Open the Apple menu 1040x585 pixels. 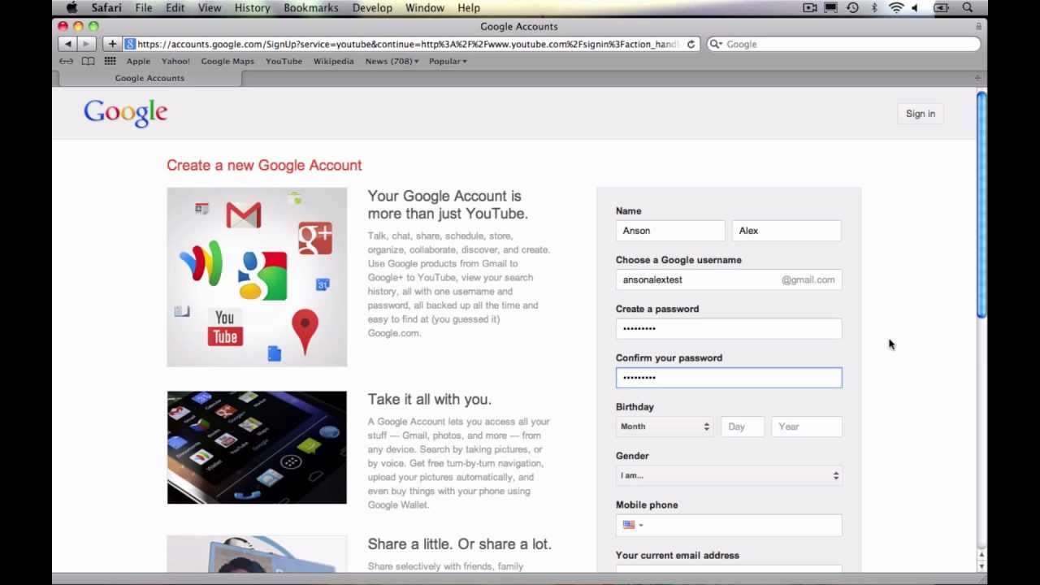pyautogui.click(x=71, y=7)
